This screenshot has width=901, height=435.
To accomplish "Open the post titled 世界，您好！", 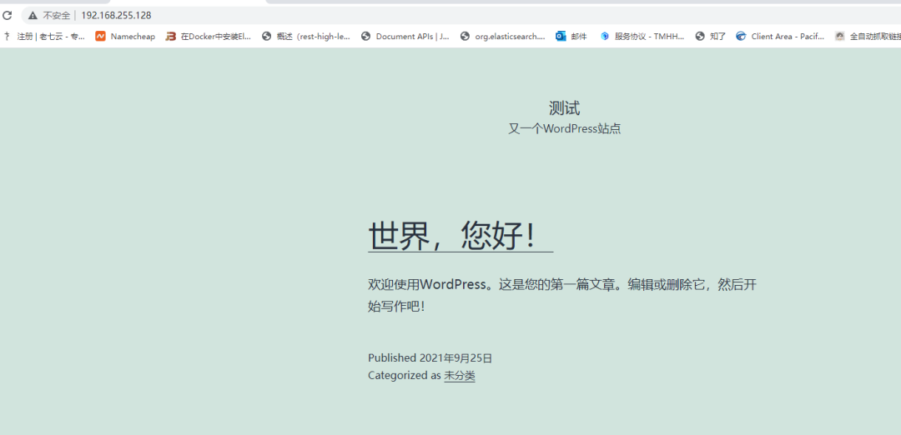I will click(x=461, y=235).
